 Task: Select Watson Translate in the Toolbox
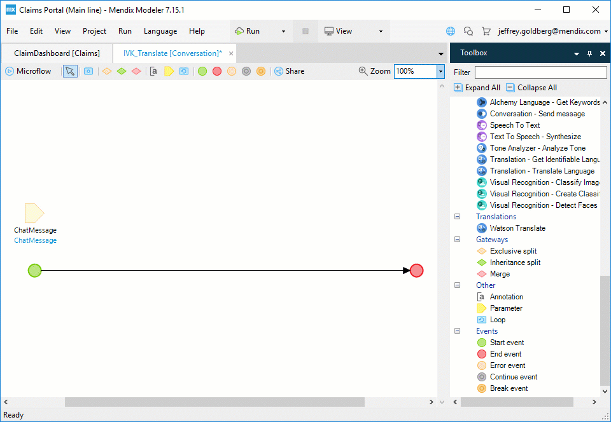[511, 228]
